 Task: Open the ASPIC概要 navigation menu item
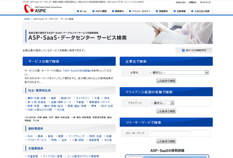click(100, 11)
